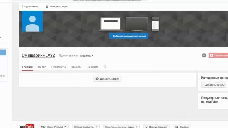Click the 0 подписчиков text
Viewport: 228px width, 128px height.
(30, 6)
